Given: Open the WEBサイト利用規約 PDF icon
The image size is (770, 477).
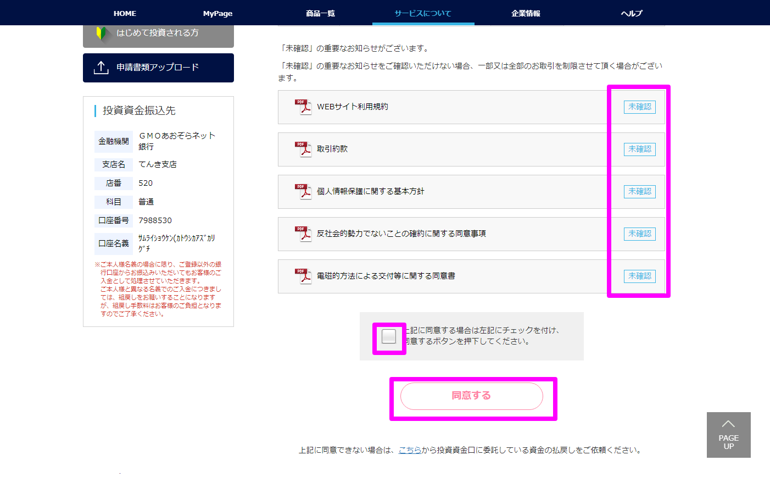Looking at the screenshot, I should coord(303,107).
